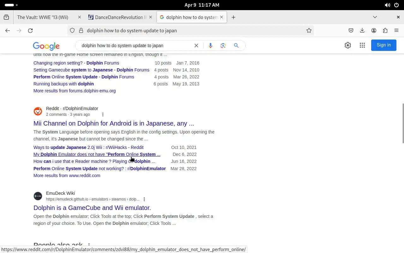The image size is (404, 253).
Task: Click the browser forward arrow
Action: 19,31
